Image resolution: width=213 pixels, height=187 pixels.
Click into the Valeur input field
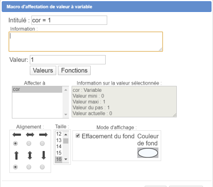pyautogui.click(x=68, y=60)
